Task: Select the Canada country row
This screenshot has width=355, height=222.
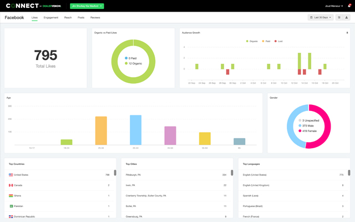Action: pos(59,185)
